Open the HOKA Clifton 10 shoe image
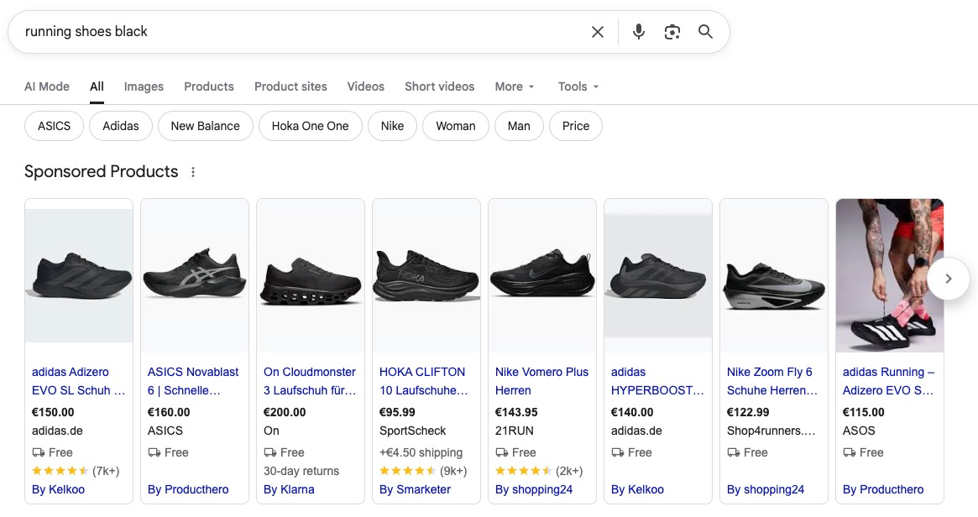 [x=426, y=275]
